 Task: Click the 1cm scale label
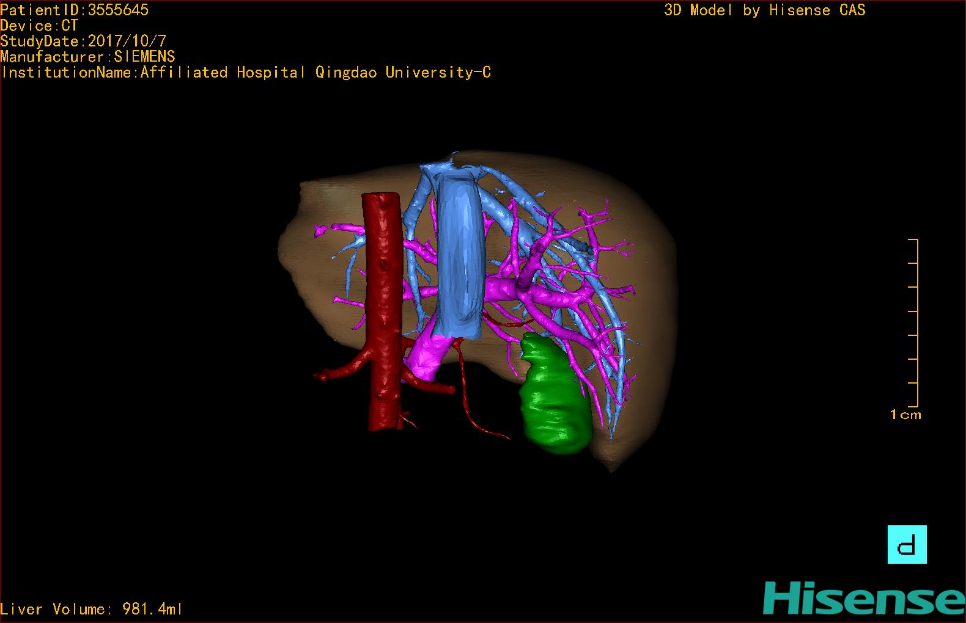tap(905, 415)
